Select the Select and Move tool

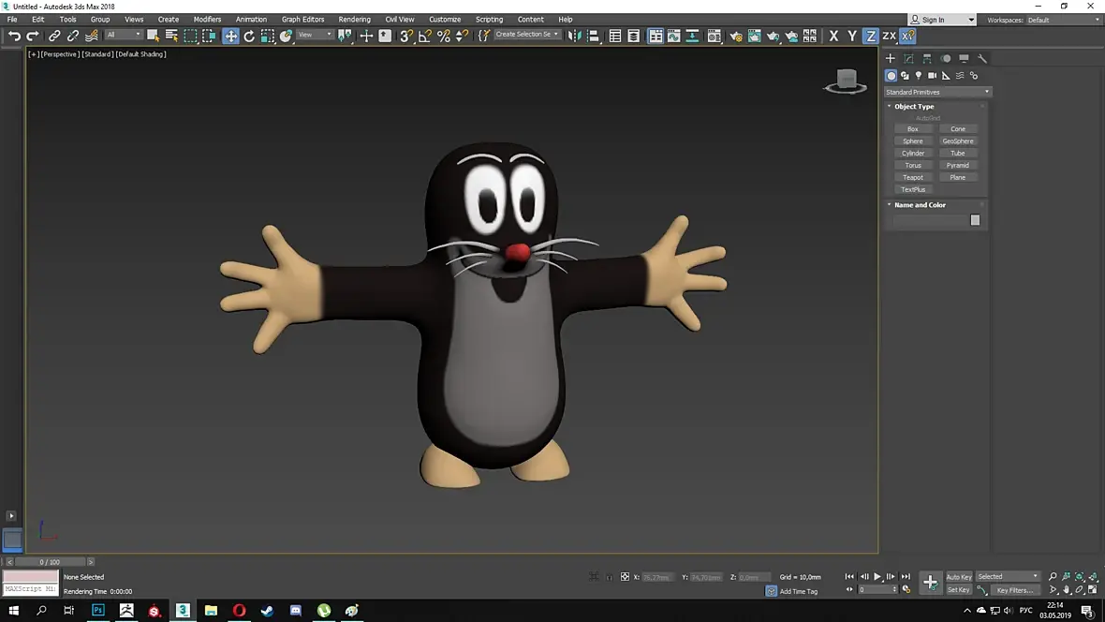click(230, 36)
